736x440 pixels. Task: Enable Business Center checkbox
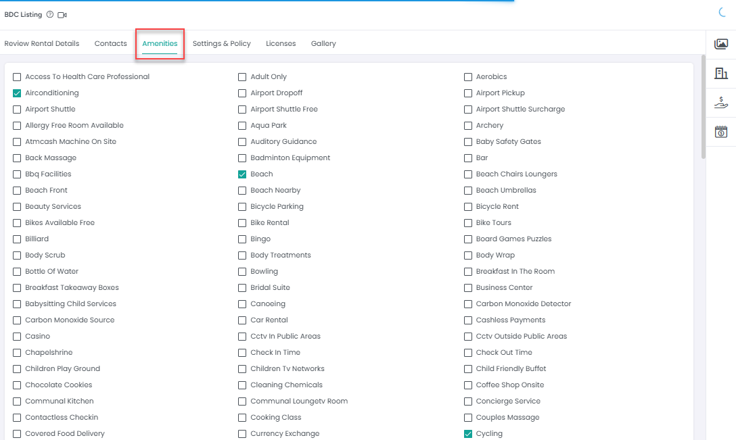point(468,287)
